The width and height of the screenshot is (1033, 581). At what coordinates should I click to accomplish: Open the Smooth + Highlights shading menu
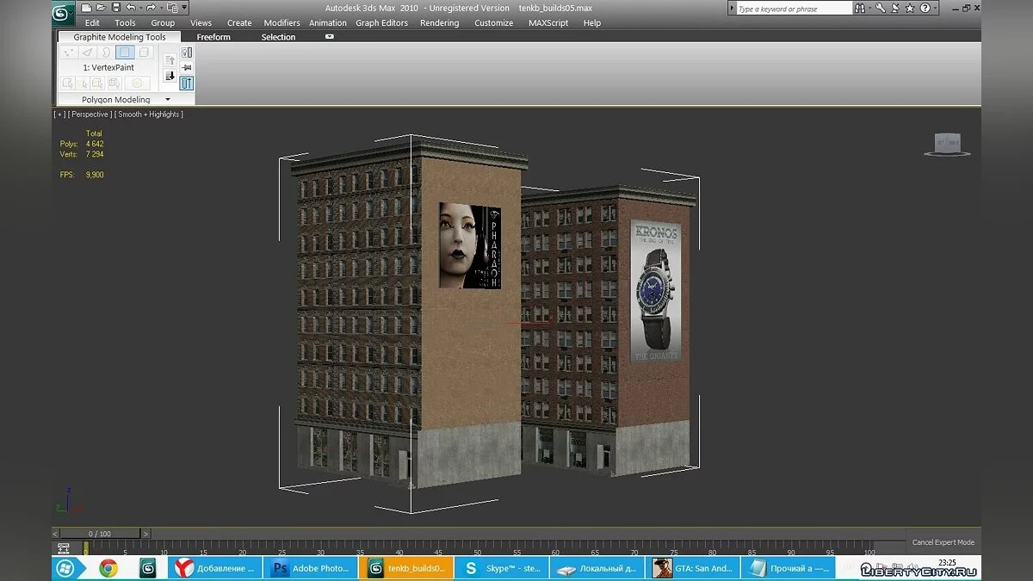[x=149, y=114]
